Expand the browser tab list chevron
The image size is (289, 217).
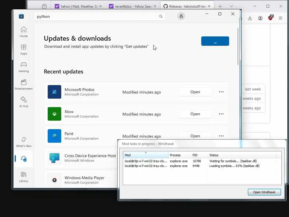tap(231, 6)
